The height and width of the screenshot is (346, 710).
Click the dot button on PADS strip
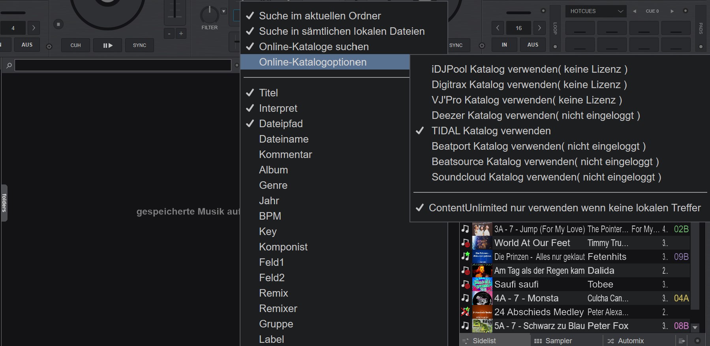(x=701, y=47)
